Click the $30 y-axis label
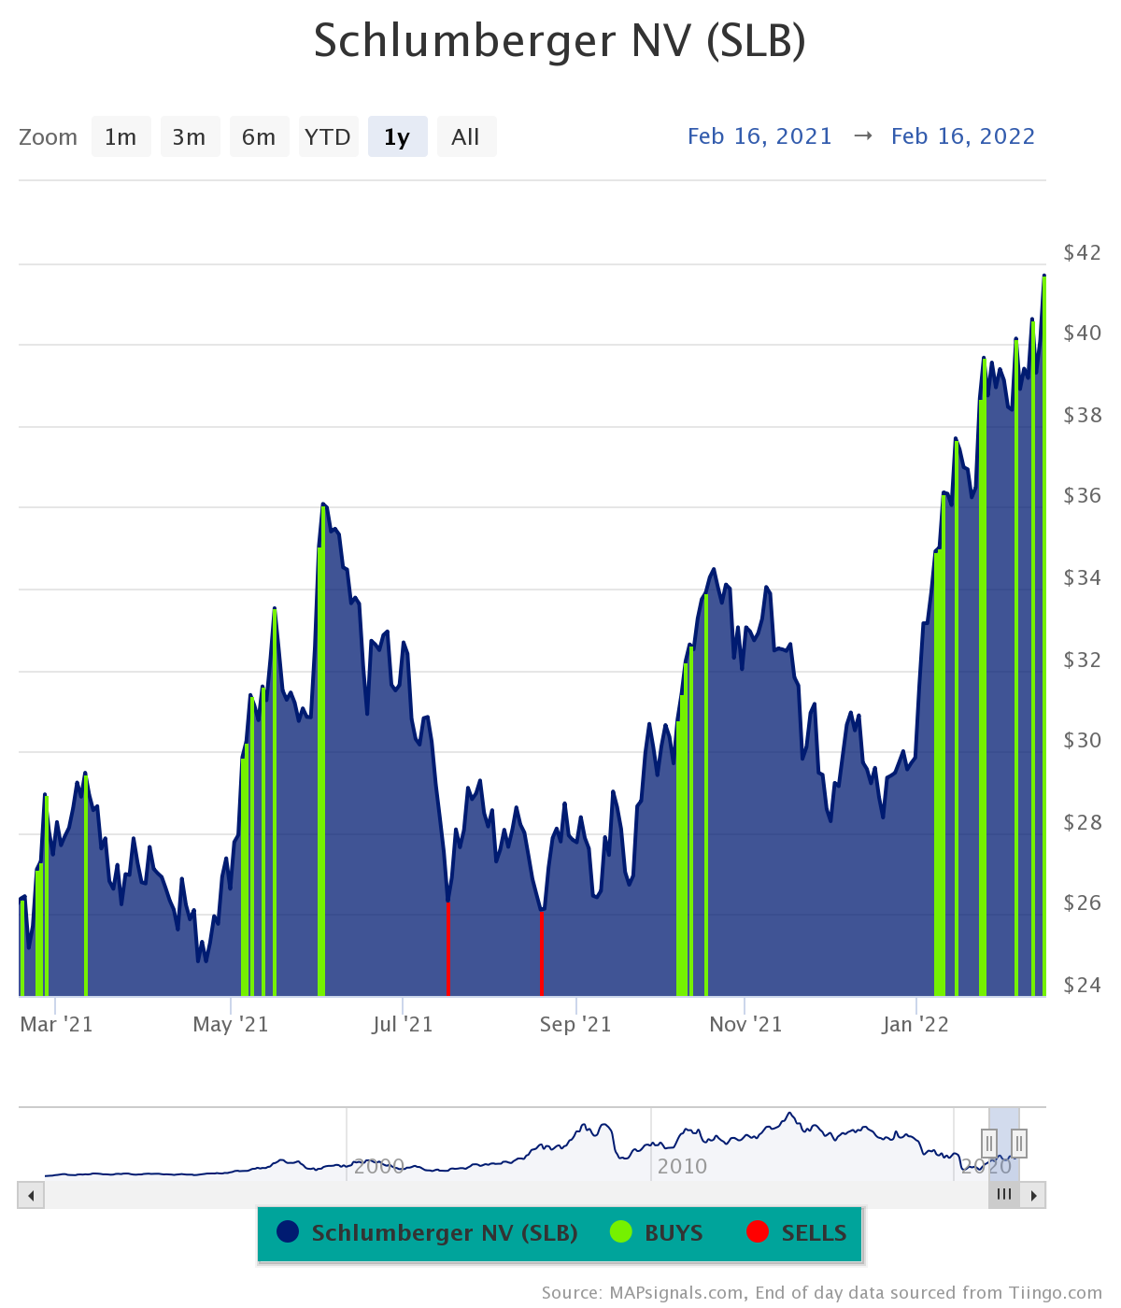The height and width of the screenshot is (1308, 1121). click(1083, 740)
